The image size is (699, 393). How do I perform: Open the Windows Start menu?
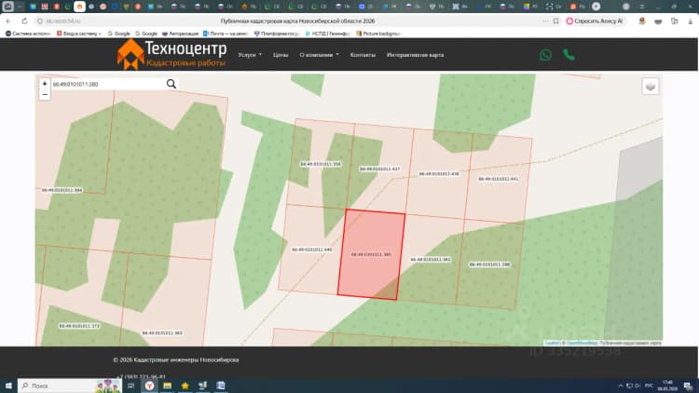point(8,386)
